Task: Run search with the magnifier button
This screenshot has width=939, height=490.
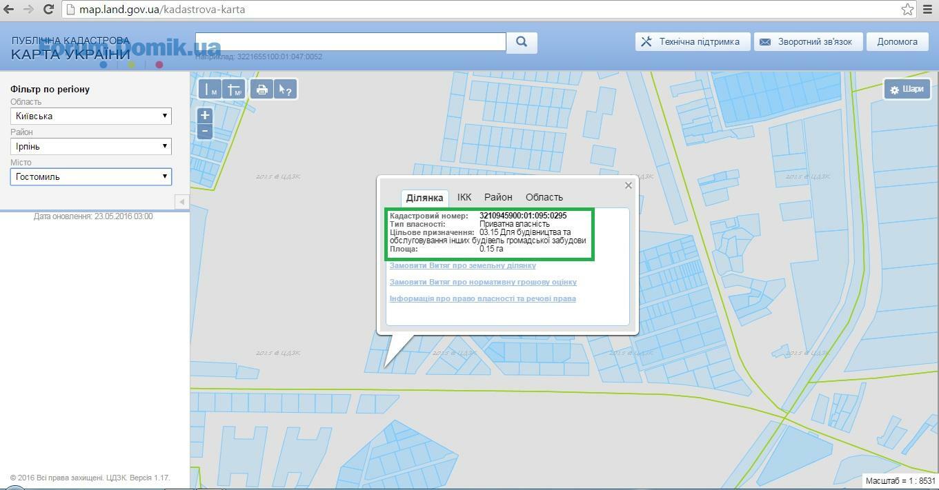Action: 522,42
